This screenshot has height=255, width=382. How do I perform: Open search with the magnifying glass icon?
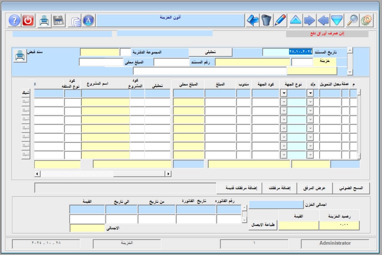tap(352, 20)
